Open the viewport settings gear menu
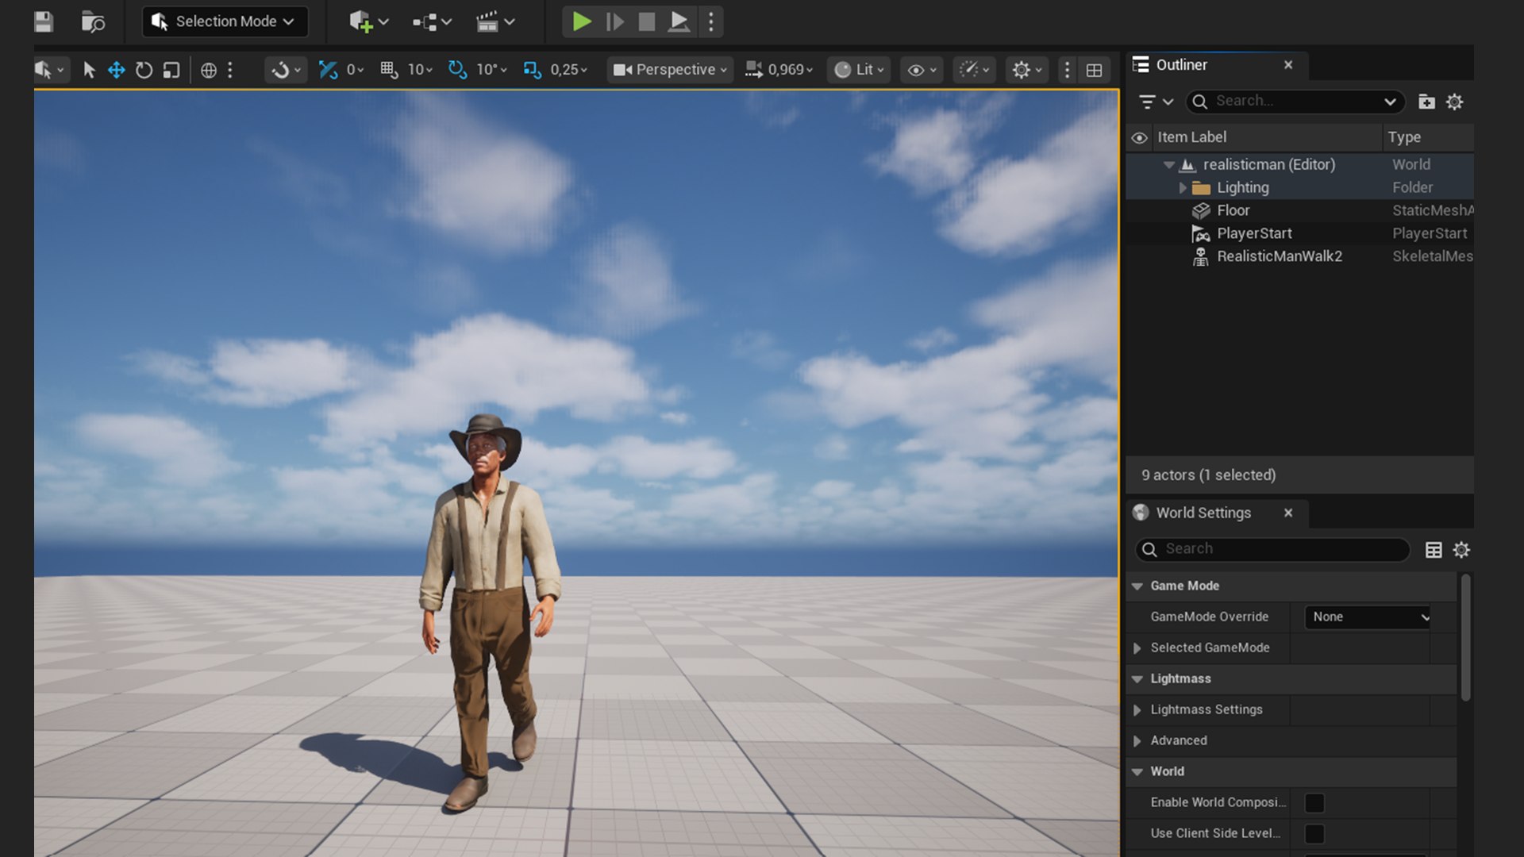The width and height of the screenshot is (1524, 857). [1027, 70]
